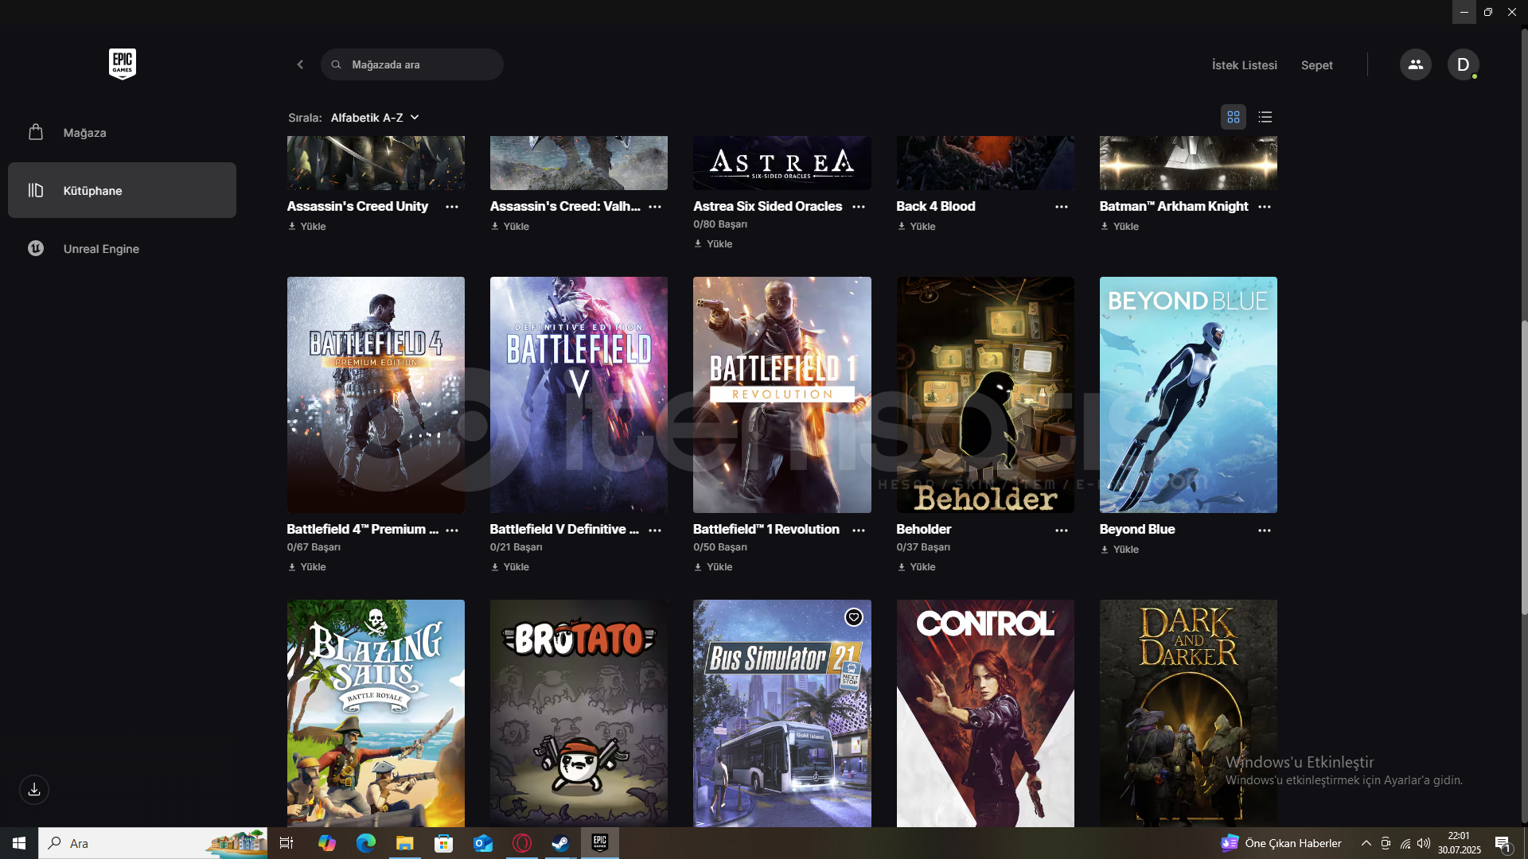Open Opera browser from the taskbar
This screenshot has height=859, width=1528.
tap(522, 843)
